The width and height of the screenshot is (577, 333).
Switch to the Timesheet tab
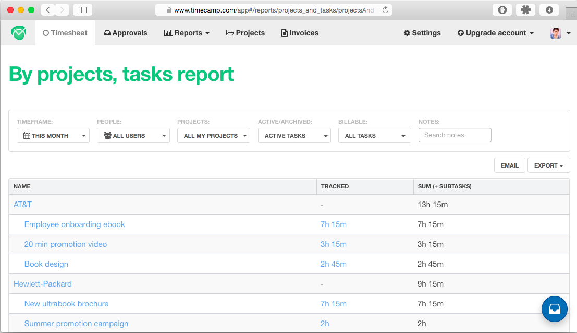(65, 33)
